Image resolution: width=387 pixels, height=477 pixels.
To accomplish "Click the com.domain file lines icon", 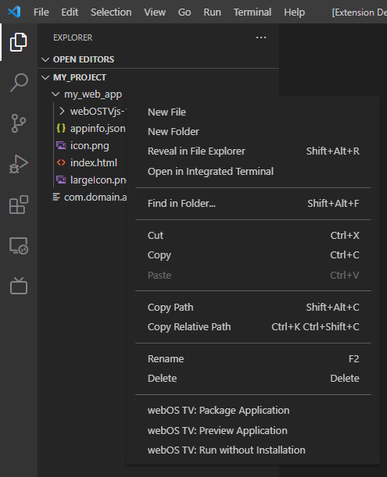I will coord(56,198).
